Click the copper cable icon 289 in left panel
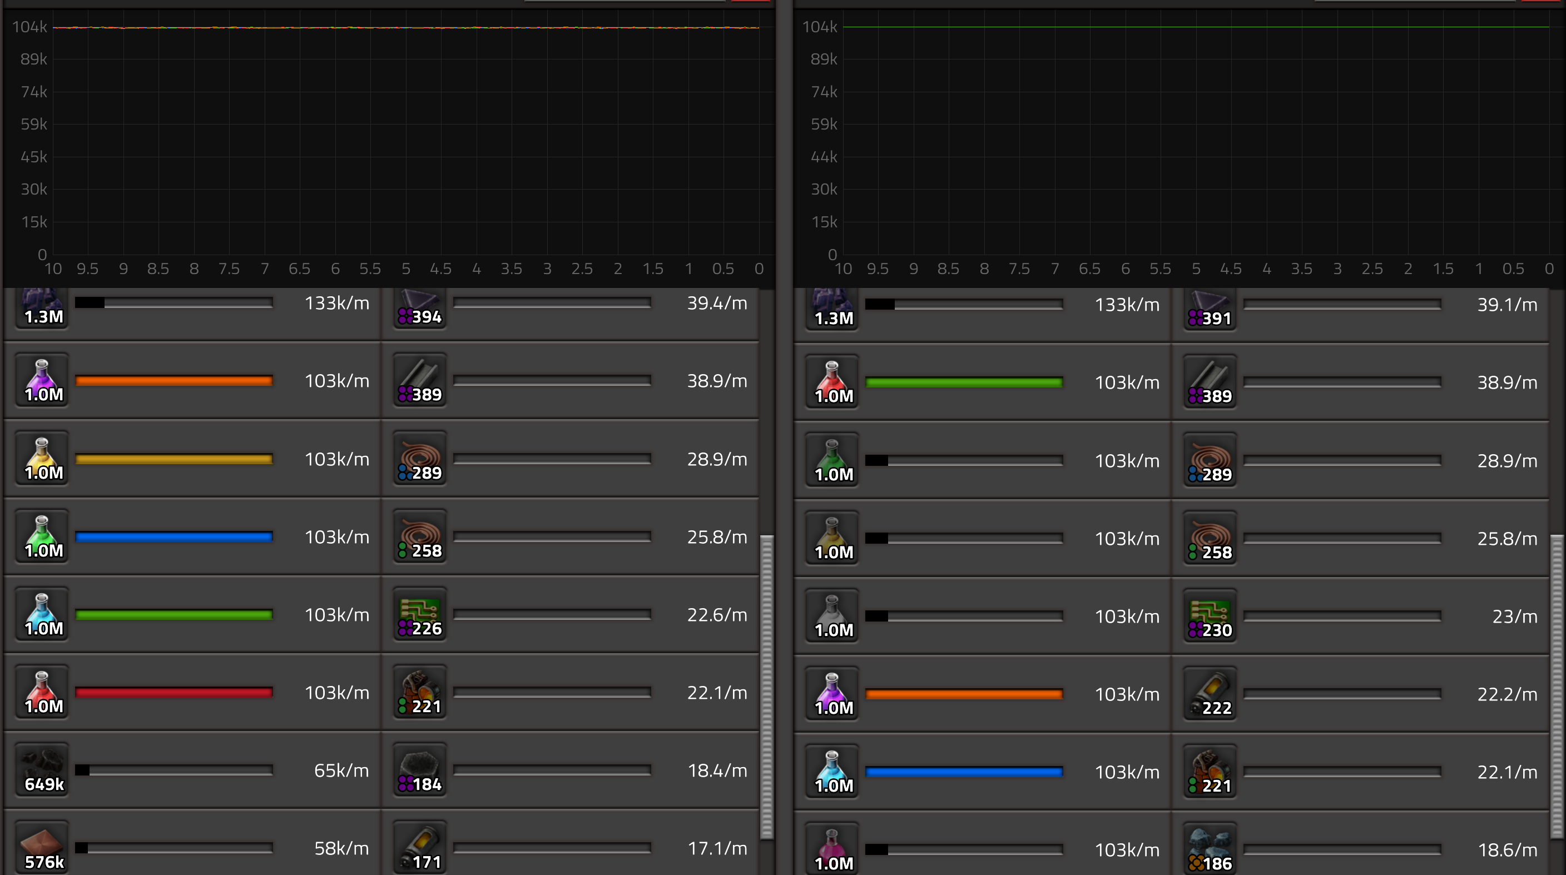 click(420, 458)
